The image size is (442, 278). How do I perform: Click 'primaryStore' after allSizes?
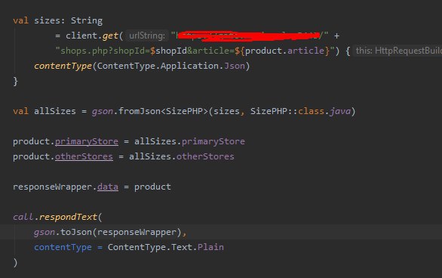click(x=213, y=141)
